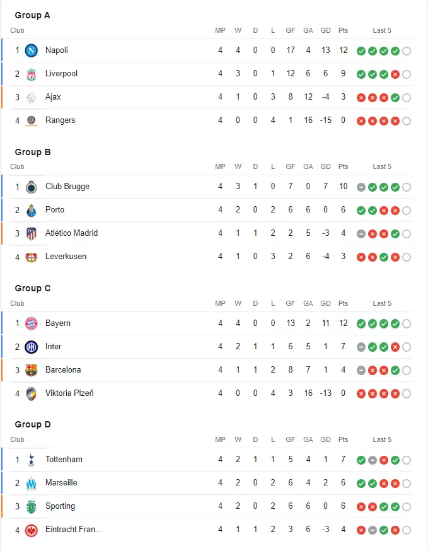This screenshot has height=551, width=428.
Task: Click Napoli's empty upcoming match circle
Action: click(407, 50)
